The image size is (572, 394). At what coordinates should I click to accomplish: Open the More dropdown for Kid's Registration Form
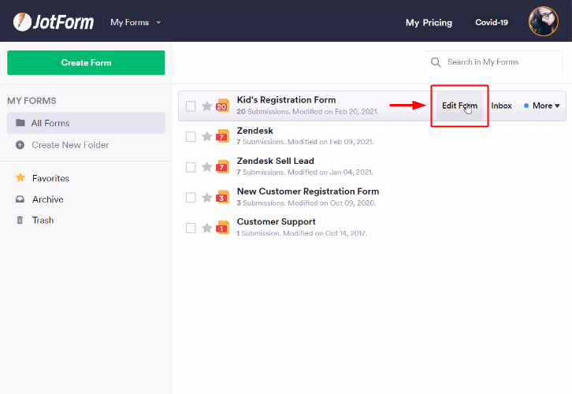[x=542, y=106]
